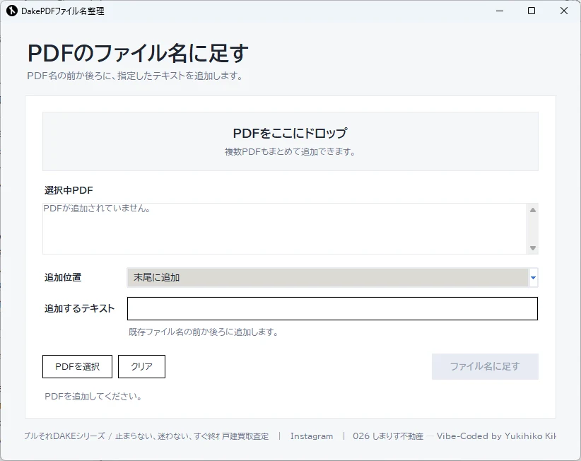Click the 既存ファイル名の前か後ろに追加します hint text
This screenshot has height=461, width=581.
204,332
